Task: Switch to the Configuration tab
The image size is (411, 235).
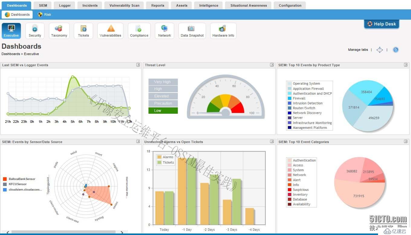Action: pos(290,5)
